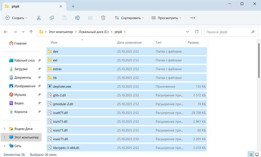
Task: Click pin icon beside Музыка
Action: coord(39,94)
